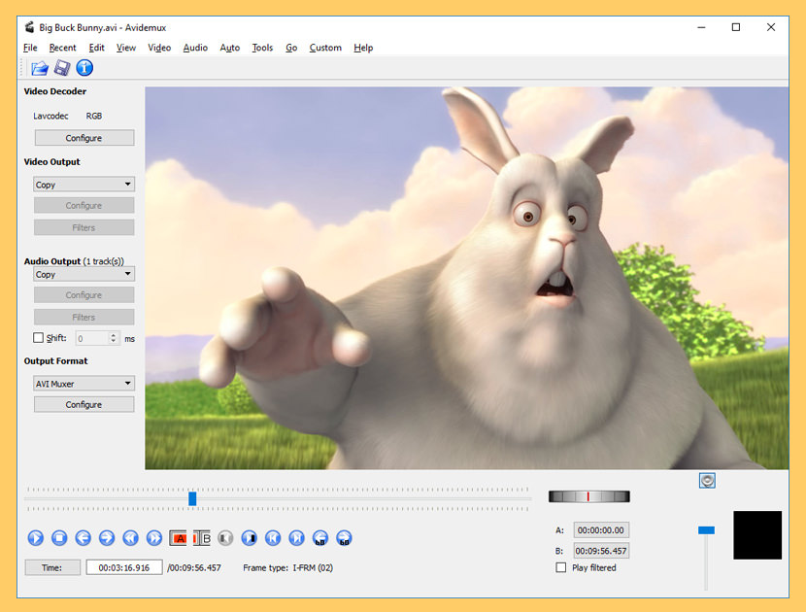Go to the first frame
The width and height of the screenshot is (806, 612).
(x=273, y=538)
